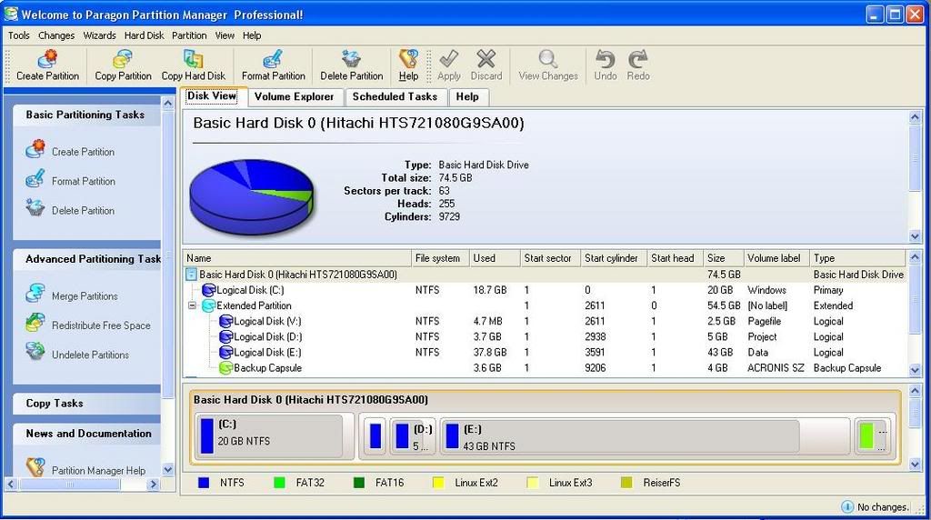
Task: Click the green Backup Capsule block in disk map
Action: [866, 435]
